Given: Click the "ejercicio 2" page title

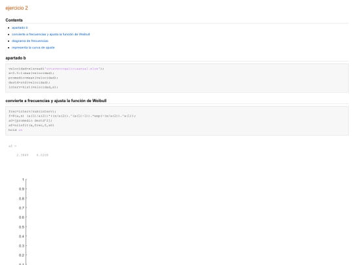Looking at the screenshot, I should point(16,8).
